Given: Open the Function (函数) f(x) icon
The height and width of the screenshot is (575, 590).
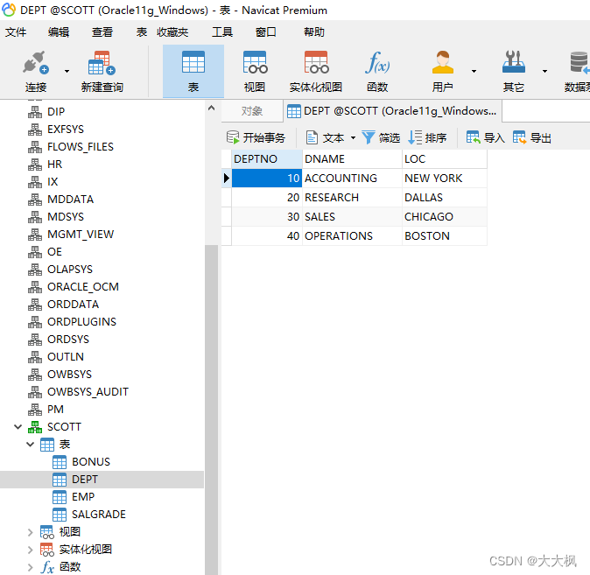Looking at the screenshot, I should coord(377,62).
